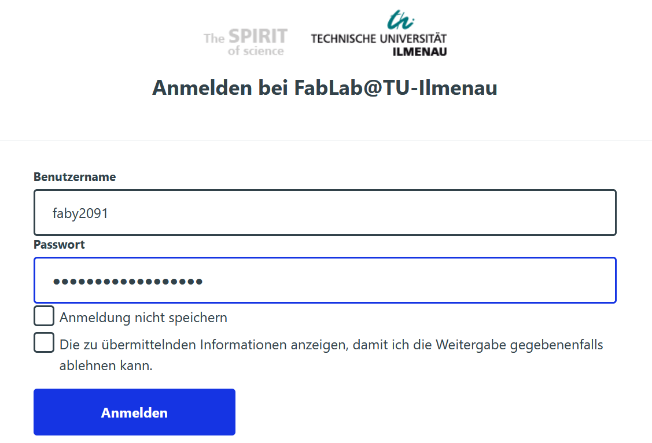Click the Passwort field label
This screenshot has height=443, width=652.
point(59,245)
